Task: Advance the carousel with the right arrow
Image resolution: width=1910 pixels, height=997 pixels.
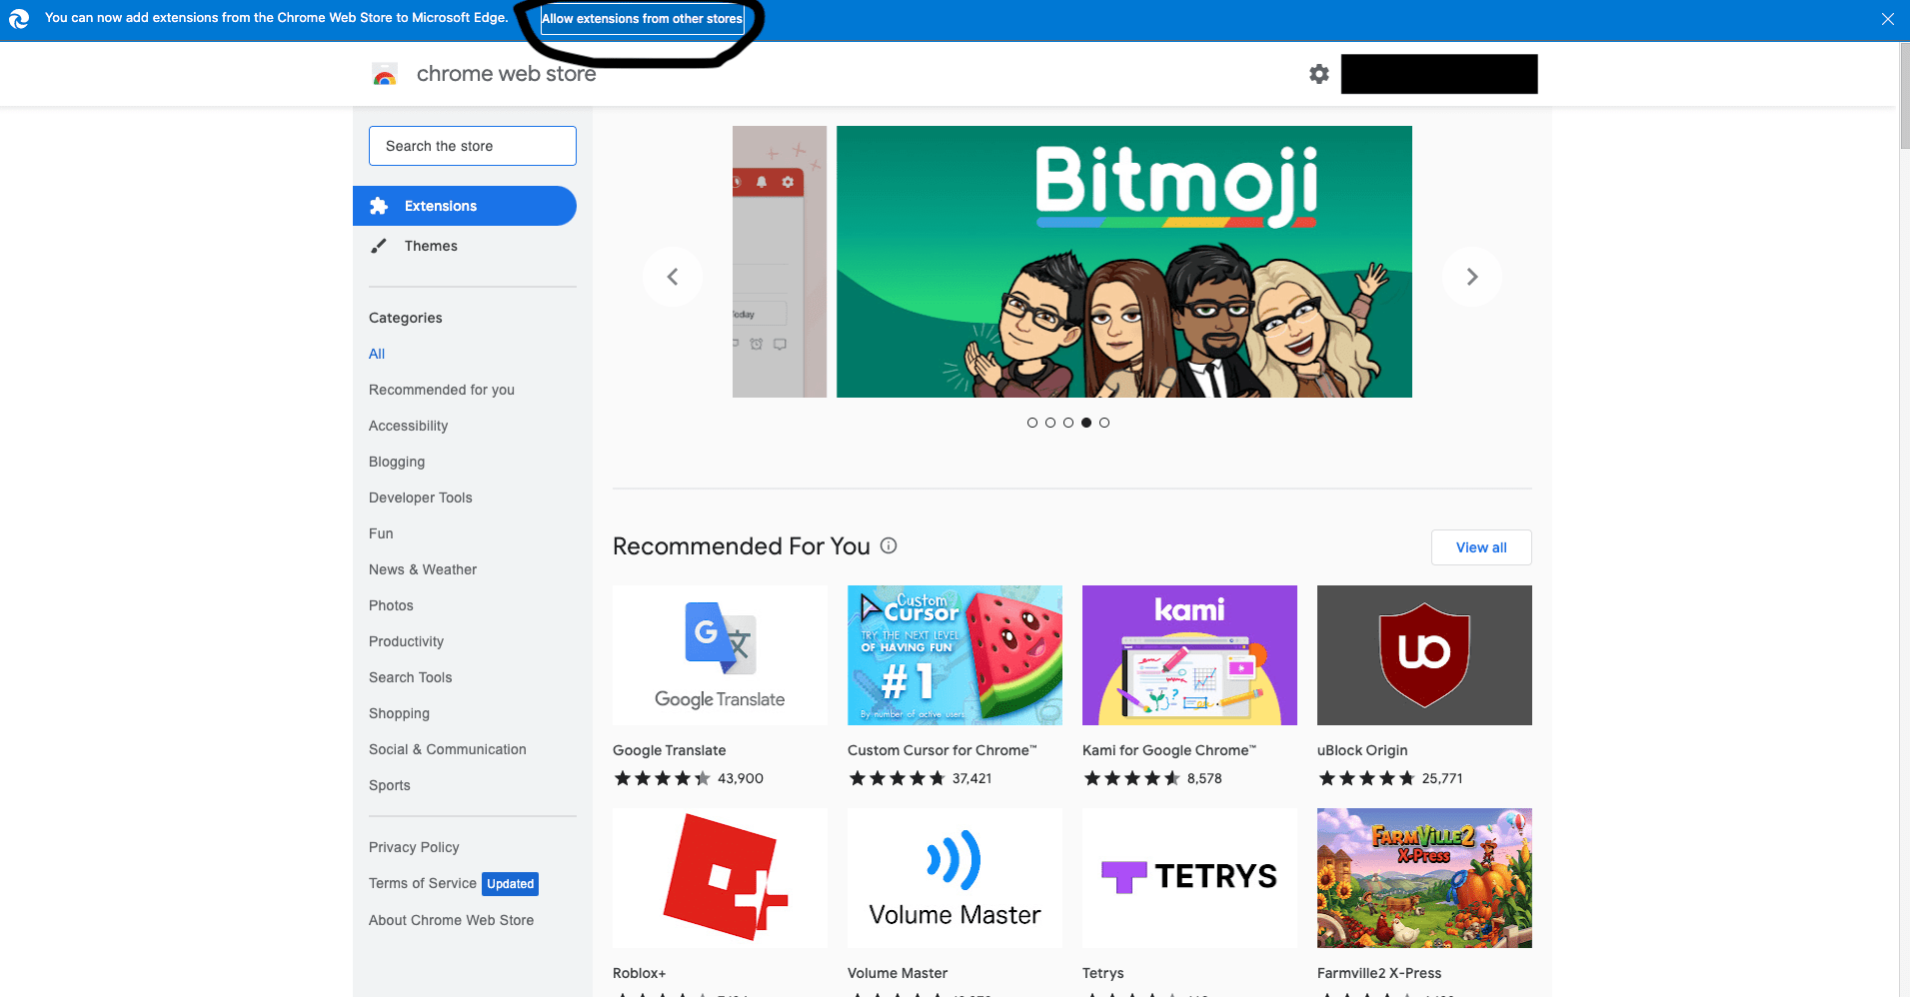Action: point(1470,277)
